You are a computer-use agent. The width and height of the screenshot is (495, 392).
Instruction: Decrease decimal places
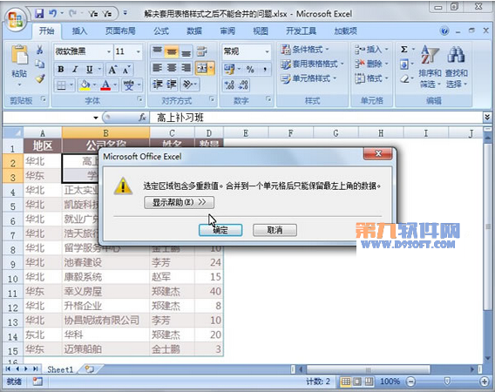click(x=243, y=84)
